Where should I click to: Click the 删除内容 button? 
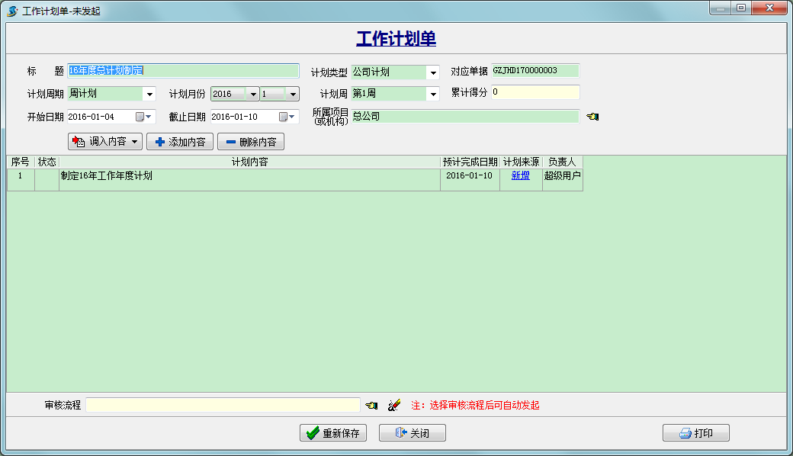251,142
